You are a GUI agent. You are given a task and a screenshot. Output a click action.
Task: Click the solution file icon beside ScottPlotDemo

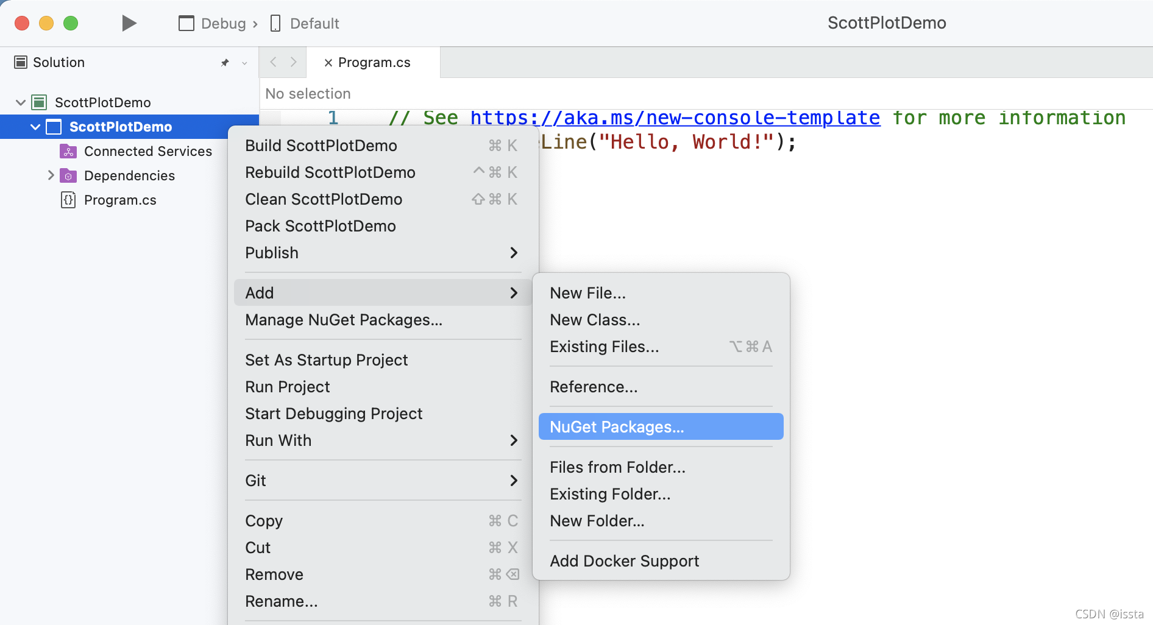point(39,102)
